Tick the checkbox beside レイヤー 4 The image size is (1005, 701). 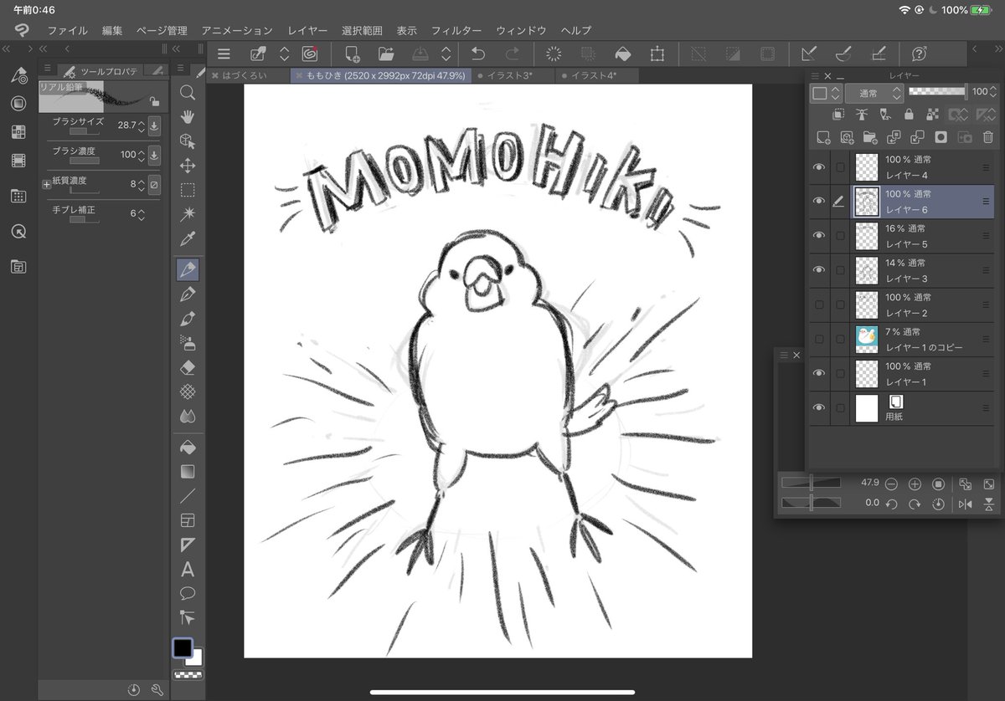tap(840, 167)
